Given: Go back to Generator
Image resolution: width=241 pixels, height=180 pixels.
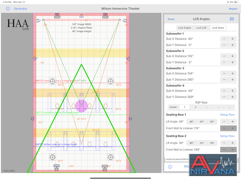Looking at the screenshot, I should point(20,8).
